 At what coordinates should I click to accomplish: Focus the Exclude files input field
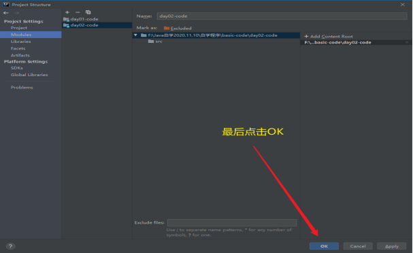[x=232, y=222]
